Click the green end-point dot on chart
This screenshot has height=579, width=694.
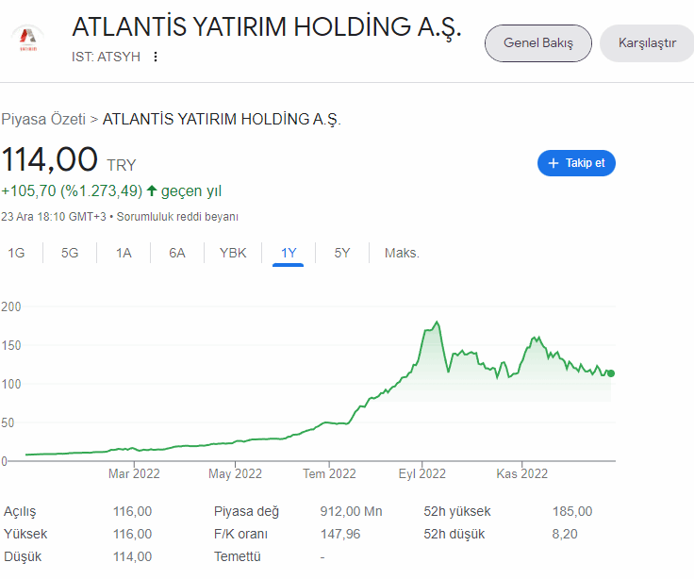pyautogui.click(x=611, y=373)
